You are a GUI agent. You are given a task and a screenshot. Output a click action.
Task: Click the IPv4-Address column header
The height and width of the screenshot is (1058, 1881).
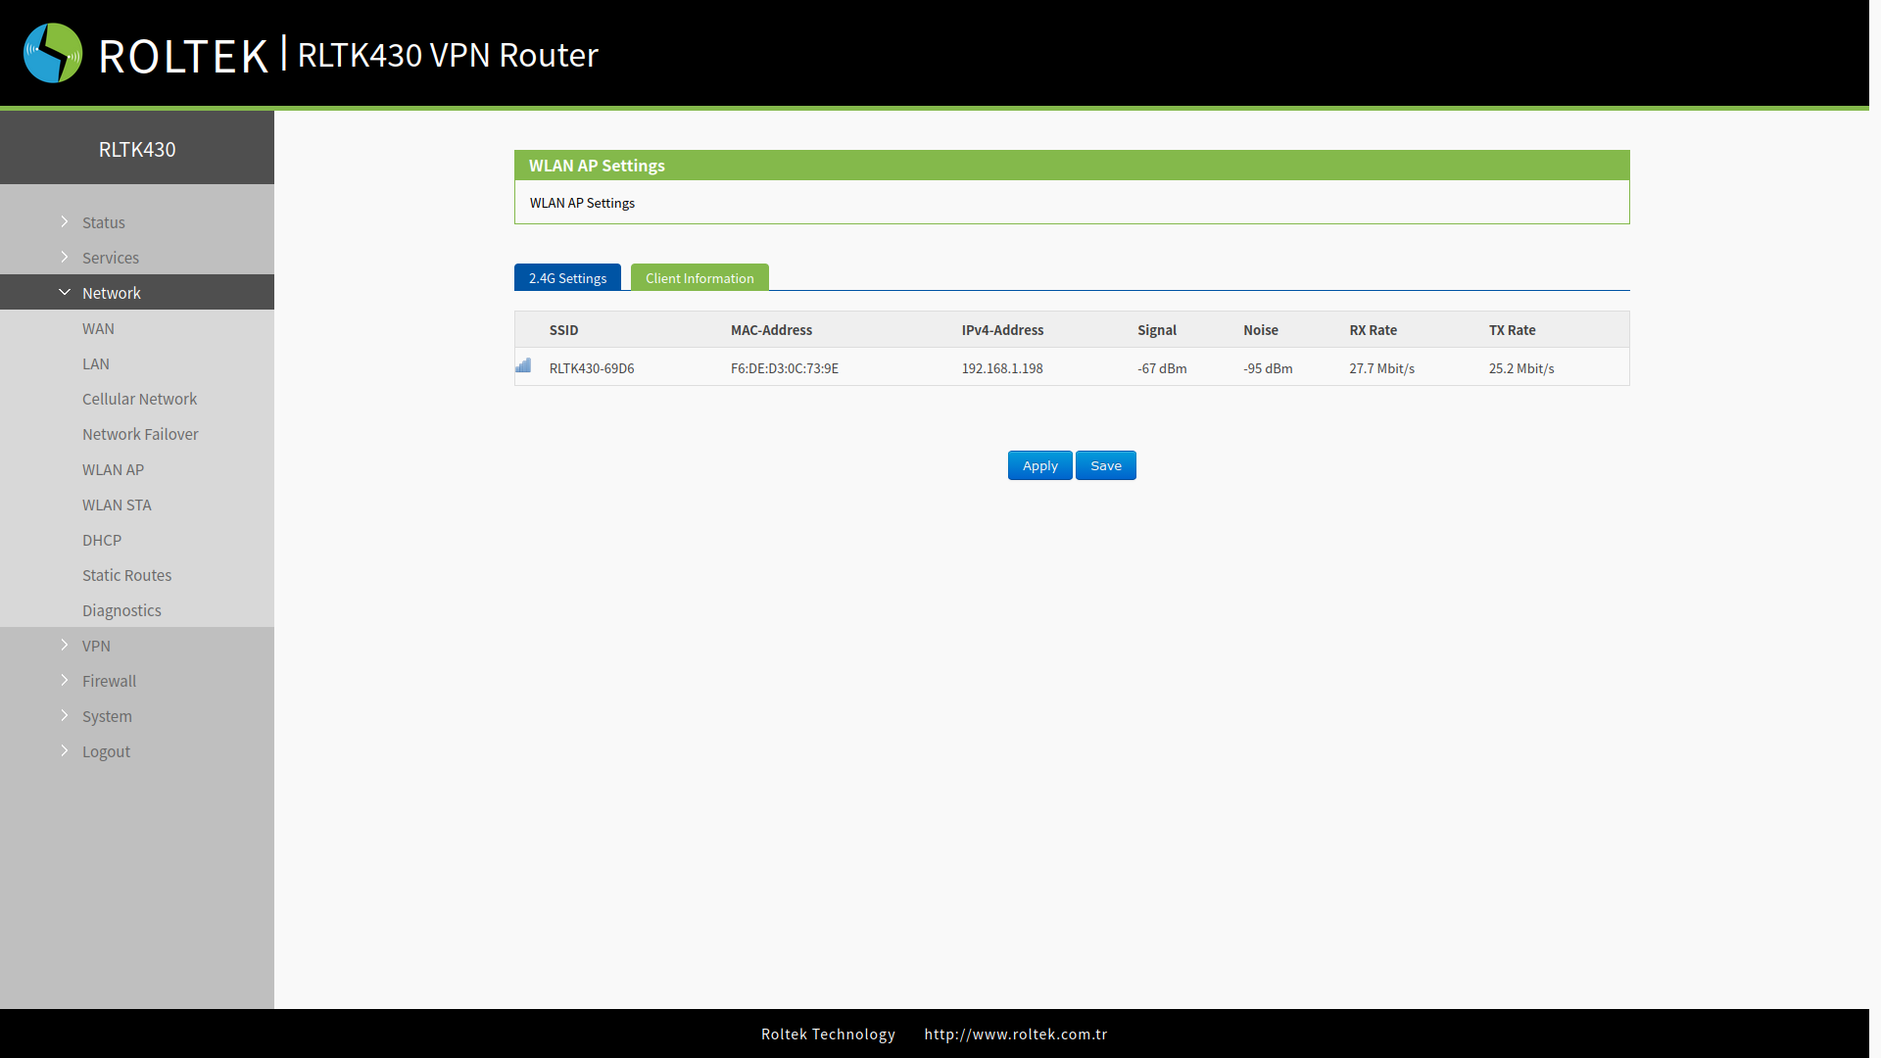point(1002,330)
